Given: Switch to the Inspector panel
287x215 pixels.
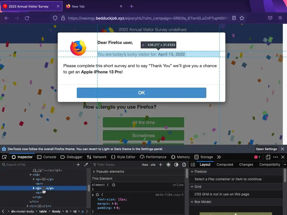Looking at the screenshot, I should (x=22, y=157).
